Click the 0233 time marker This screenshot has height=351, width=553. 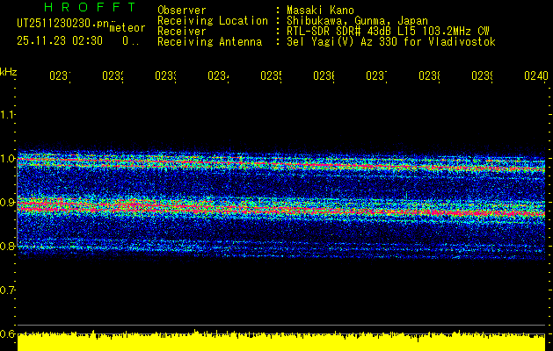pos(165,75)
